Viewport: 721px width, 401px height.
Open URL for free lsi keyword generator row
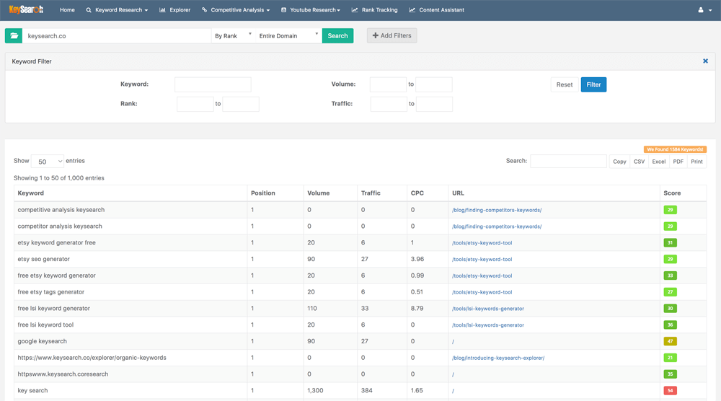pyautogui.click(x=488, y=309)
